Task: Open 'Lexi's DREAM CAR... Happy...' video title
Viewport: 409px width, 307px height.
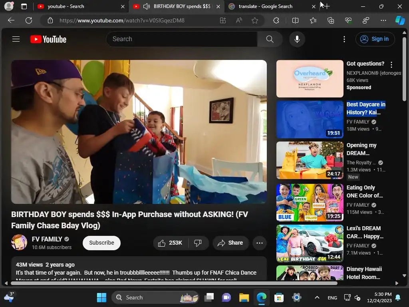Action: (x=365, y=232)
